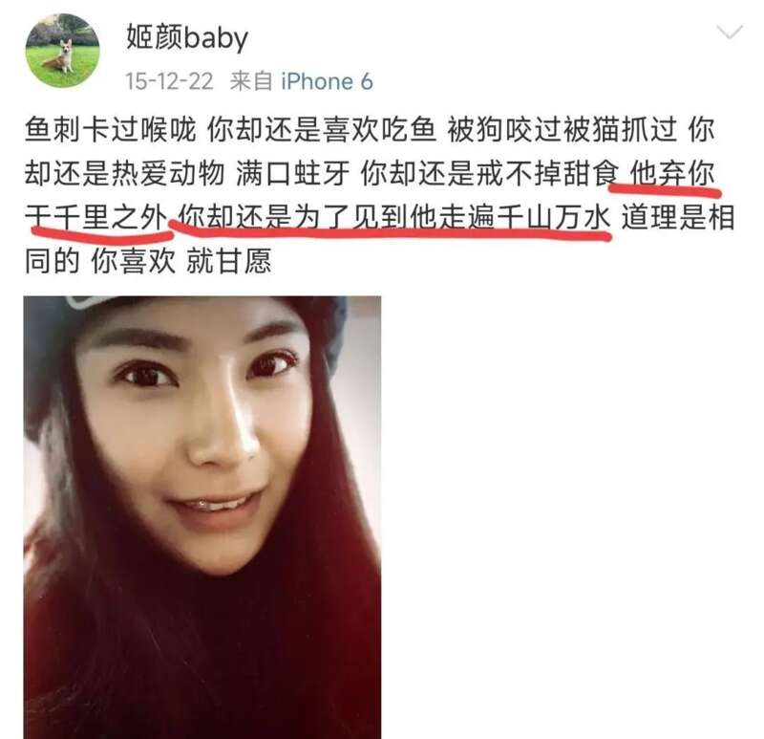Click underlined text 你却还是为了见到他走遍千山万水

393,218
